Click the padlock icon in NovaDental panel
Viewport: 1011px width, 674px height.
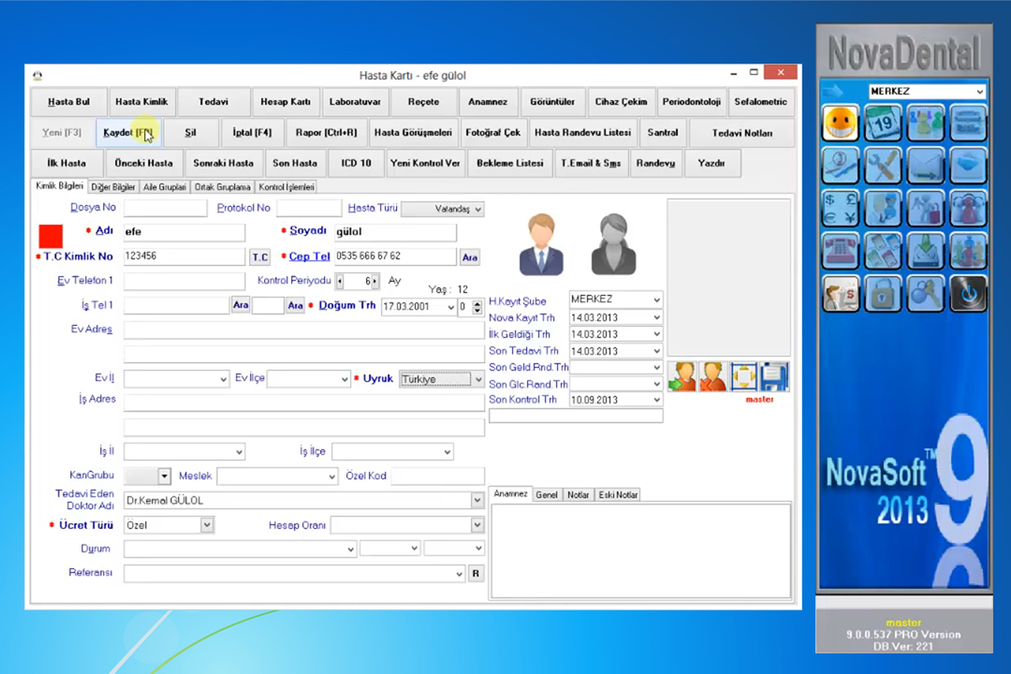(x=884, y=293)
